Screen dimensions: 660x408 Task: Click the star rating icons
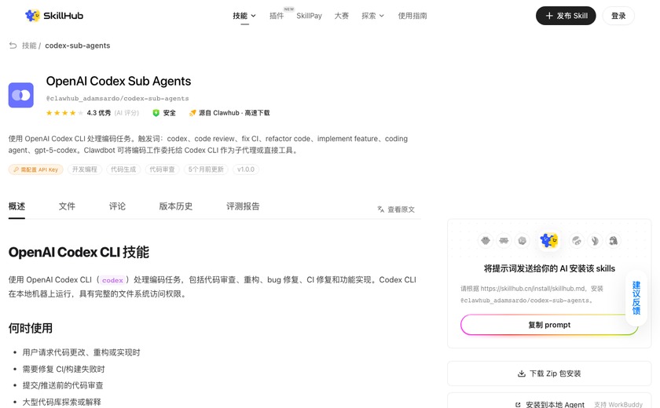(x=64, y=113)
